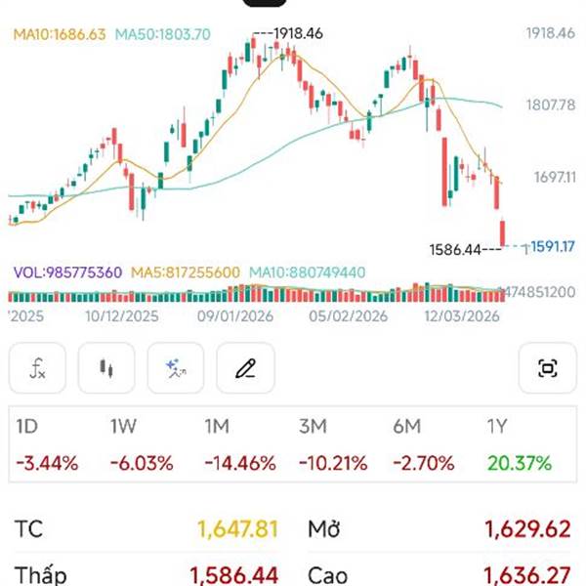Click the 1918.46 peak price marker
Viewport: 586px width, 586px height.
(x=296, y=33)
